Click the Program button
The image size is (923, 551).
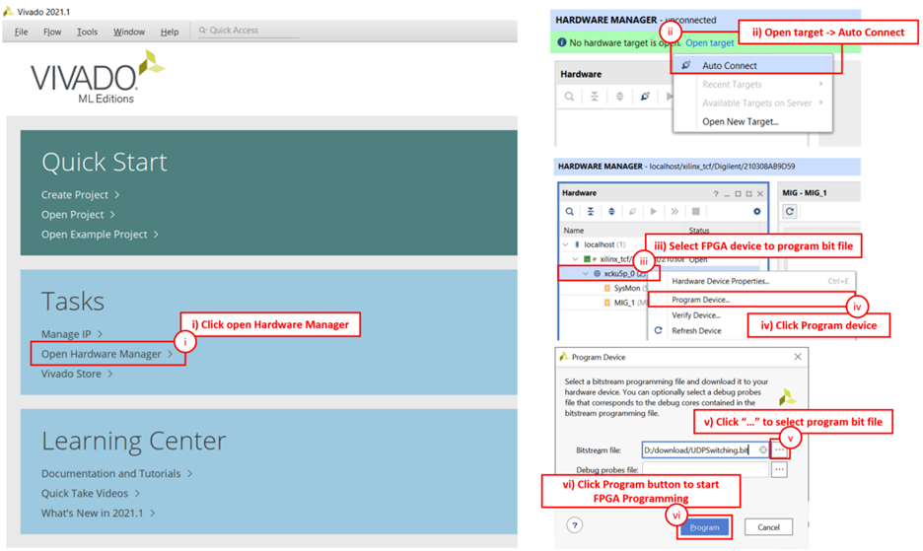705,527
